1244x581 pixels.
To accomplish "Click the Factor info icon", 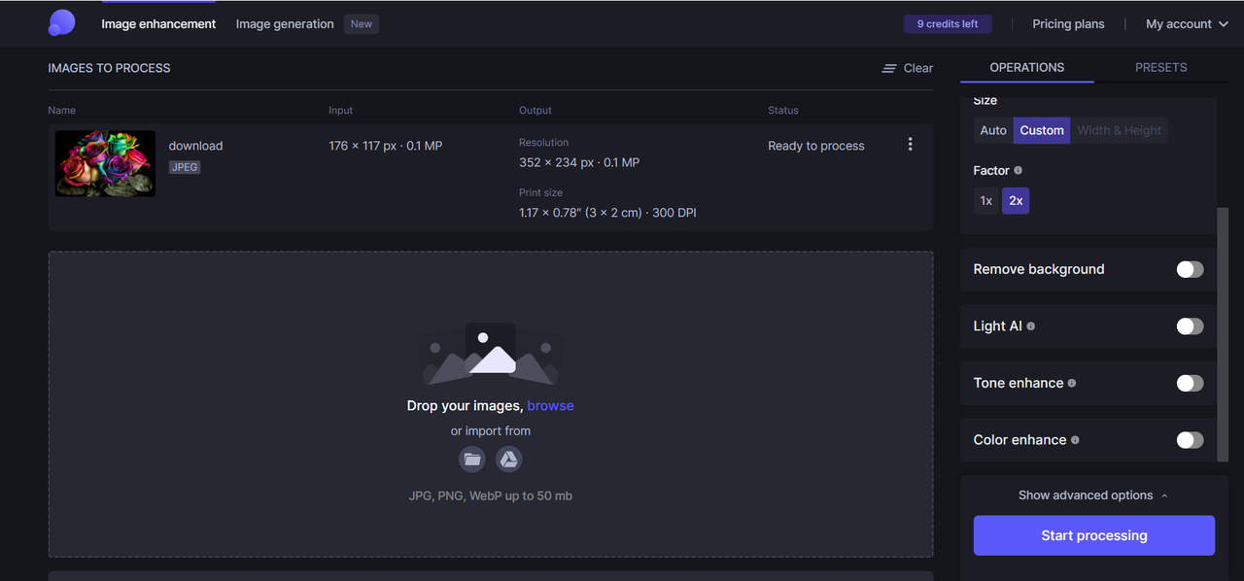I will click(1019, 170).
